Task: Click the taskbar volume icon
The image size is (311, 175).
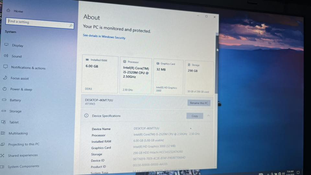Action: point(283,174)
